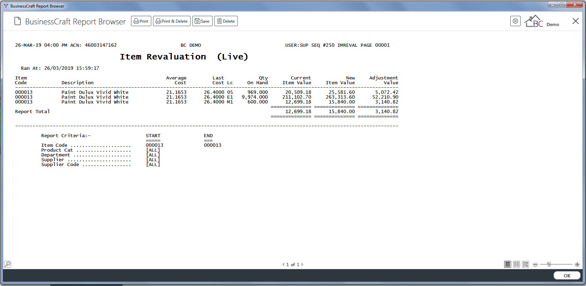Click quantity on hand 9,974.000
586x286 pixels.
click(x=255, y=97)
